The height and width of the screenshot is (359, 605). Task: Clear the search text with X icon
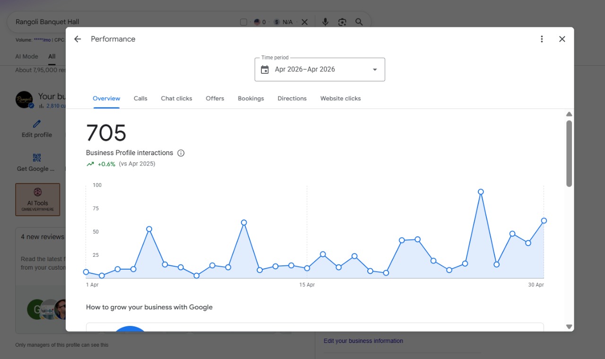tap(304, 22)
